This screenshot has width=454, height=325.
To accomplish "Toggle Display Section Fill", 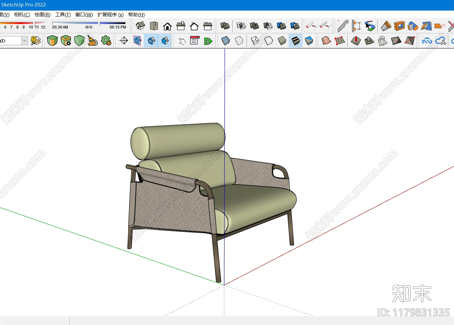I will [164, 41].
